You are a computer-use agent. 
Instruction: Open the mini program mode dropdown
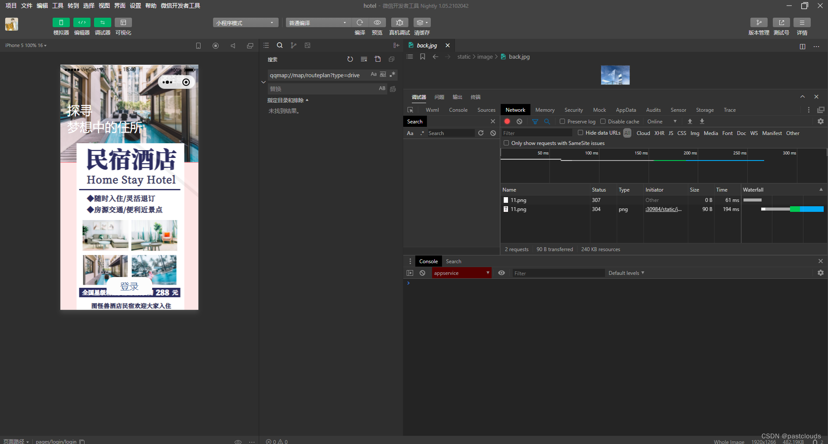[245, 23]
